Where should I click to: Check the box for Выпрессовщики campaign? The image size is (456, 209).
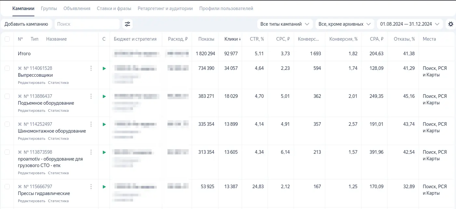(x=7, y=68)
